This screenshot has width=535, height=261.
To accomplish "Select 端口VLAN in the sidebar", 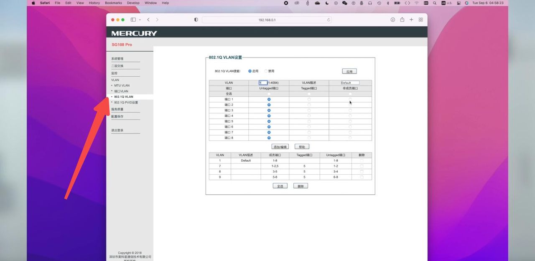I will pos(121,91).
